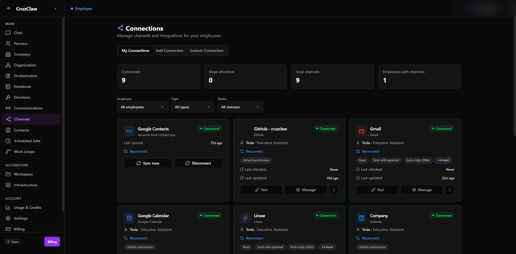Click the Linkedin Company logo icon
This screenshot has width=516, height=254.
pos(361,218)
